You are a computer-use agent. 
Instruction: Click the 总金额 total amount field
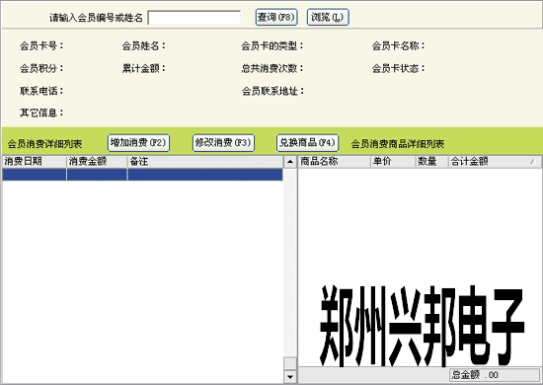coord(495,374)
